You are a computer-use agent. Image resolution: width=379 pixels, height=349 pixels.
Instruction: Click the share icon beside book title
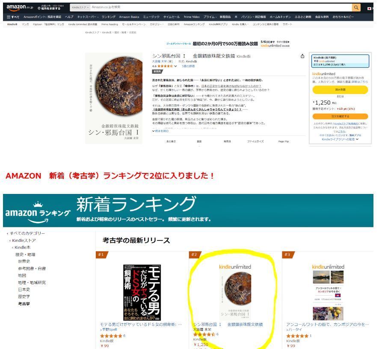[302, 56]
